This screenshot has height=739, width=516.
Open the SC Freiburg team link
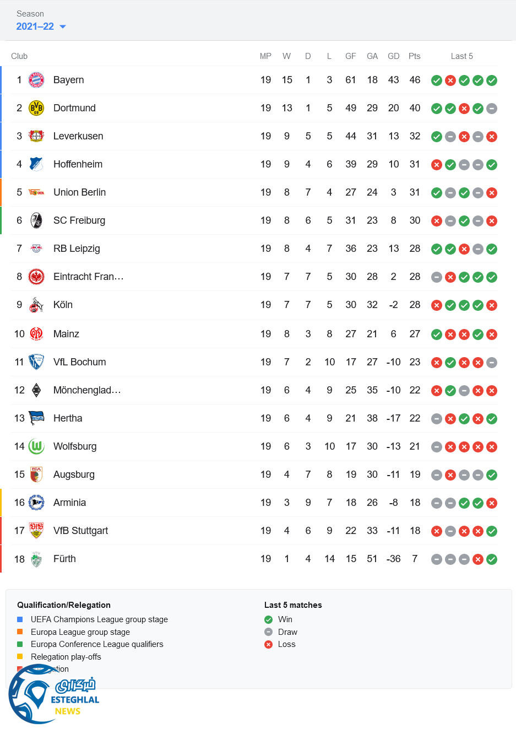pos(79,220)
